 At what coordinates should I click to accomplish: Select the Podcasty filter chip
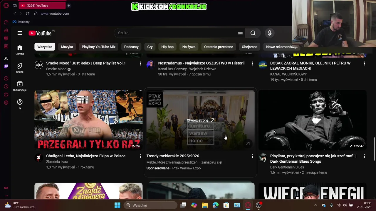pyautogui.click(x=131, y=47)
